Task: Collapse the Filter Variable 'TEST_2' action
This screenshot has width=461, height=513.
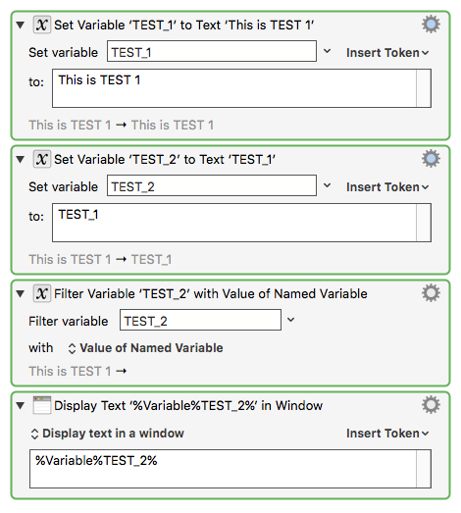Action: (21, 294)
